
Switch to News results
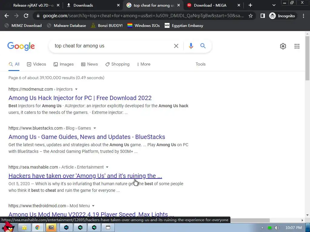89,64
